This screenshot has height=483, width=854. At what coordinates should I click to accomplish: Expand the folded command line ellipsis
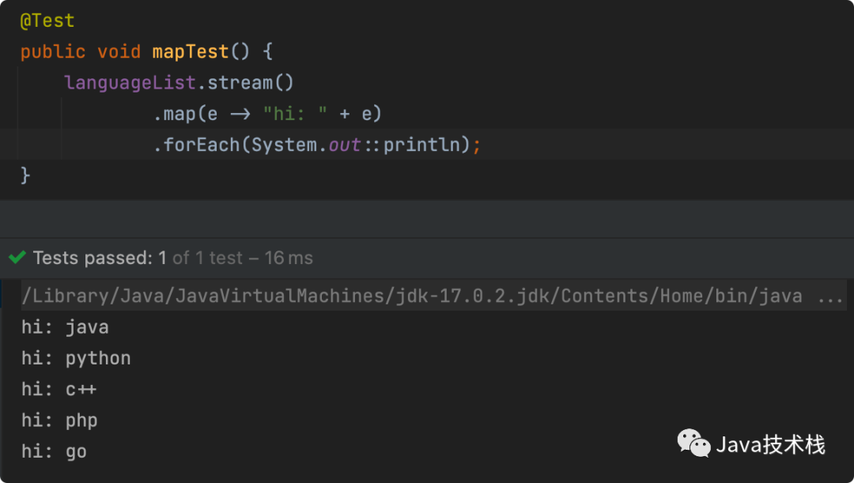[x=830, y=297]
